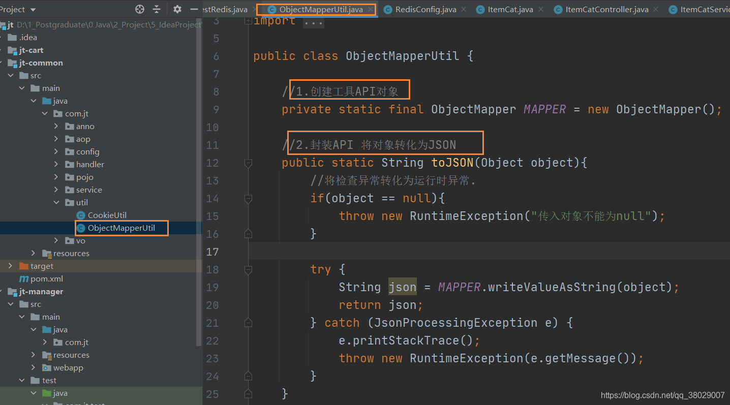Select the jt-cart module
This screenshot has height=405, width=730.
click(x=31, y=50)
